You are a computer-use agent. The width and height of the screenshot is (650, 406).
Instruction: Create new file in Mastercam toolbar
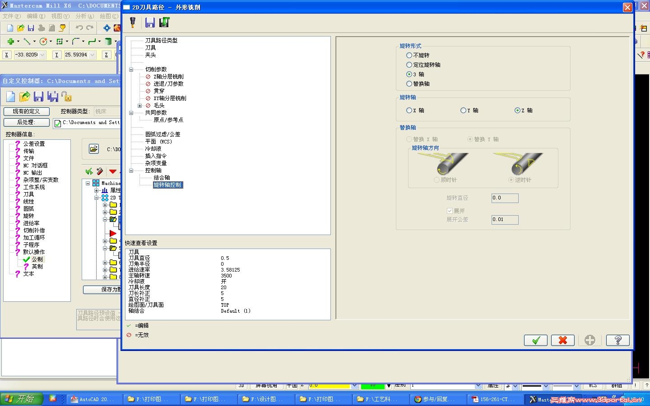click(x=10, y=28)
